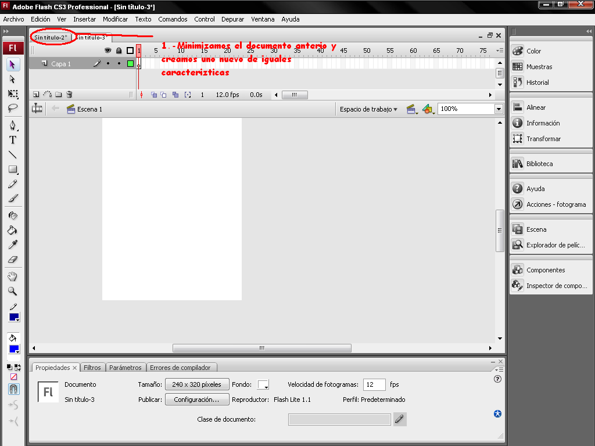The height and width of the screenshot is (446, 595).
Task: Open the Edit Symbols dropdown icon
Action: tap(428, 109)
